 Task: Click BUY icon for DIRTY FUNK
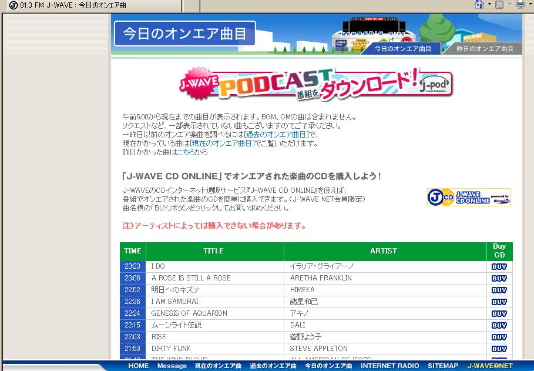[x=499, y=349]
